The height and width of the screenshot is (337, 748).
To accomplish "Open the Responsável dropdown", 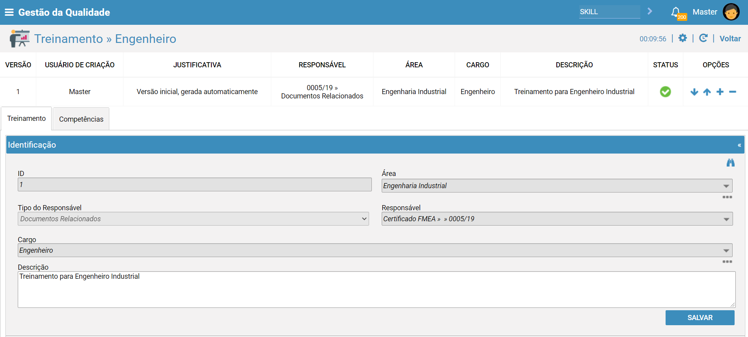I will tap(557, 219).
